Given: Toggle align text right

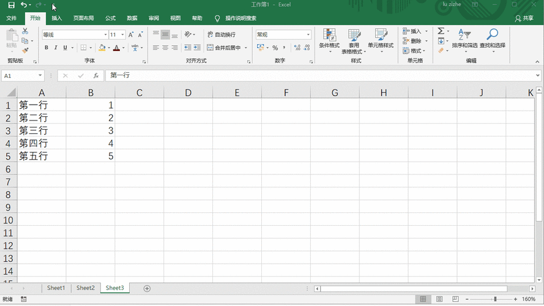Looking at the screenshot, I should coord(174,48).
